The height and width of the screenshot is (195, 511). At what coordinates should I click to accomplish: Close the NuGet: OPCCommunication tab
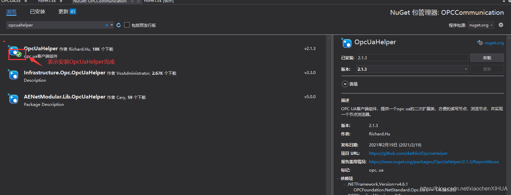[138, 2]
